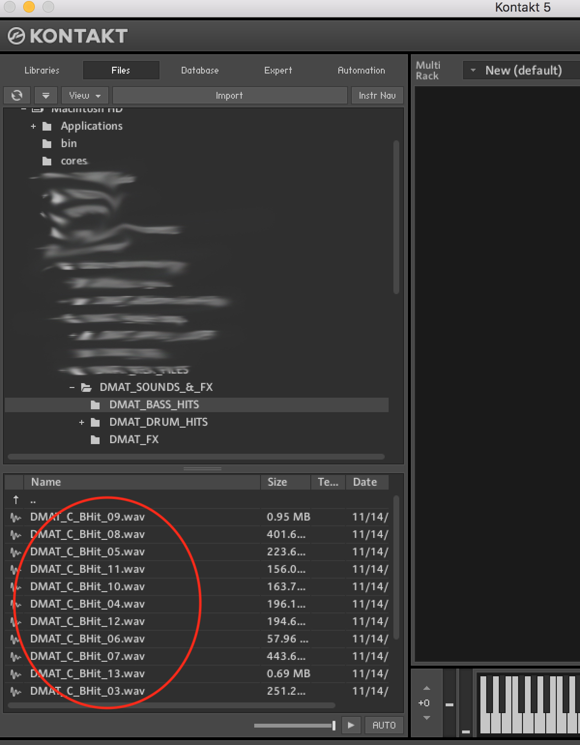
Task: Switch to the Database tab
Action: coord(200,70)
